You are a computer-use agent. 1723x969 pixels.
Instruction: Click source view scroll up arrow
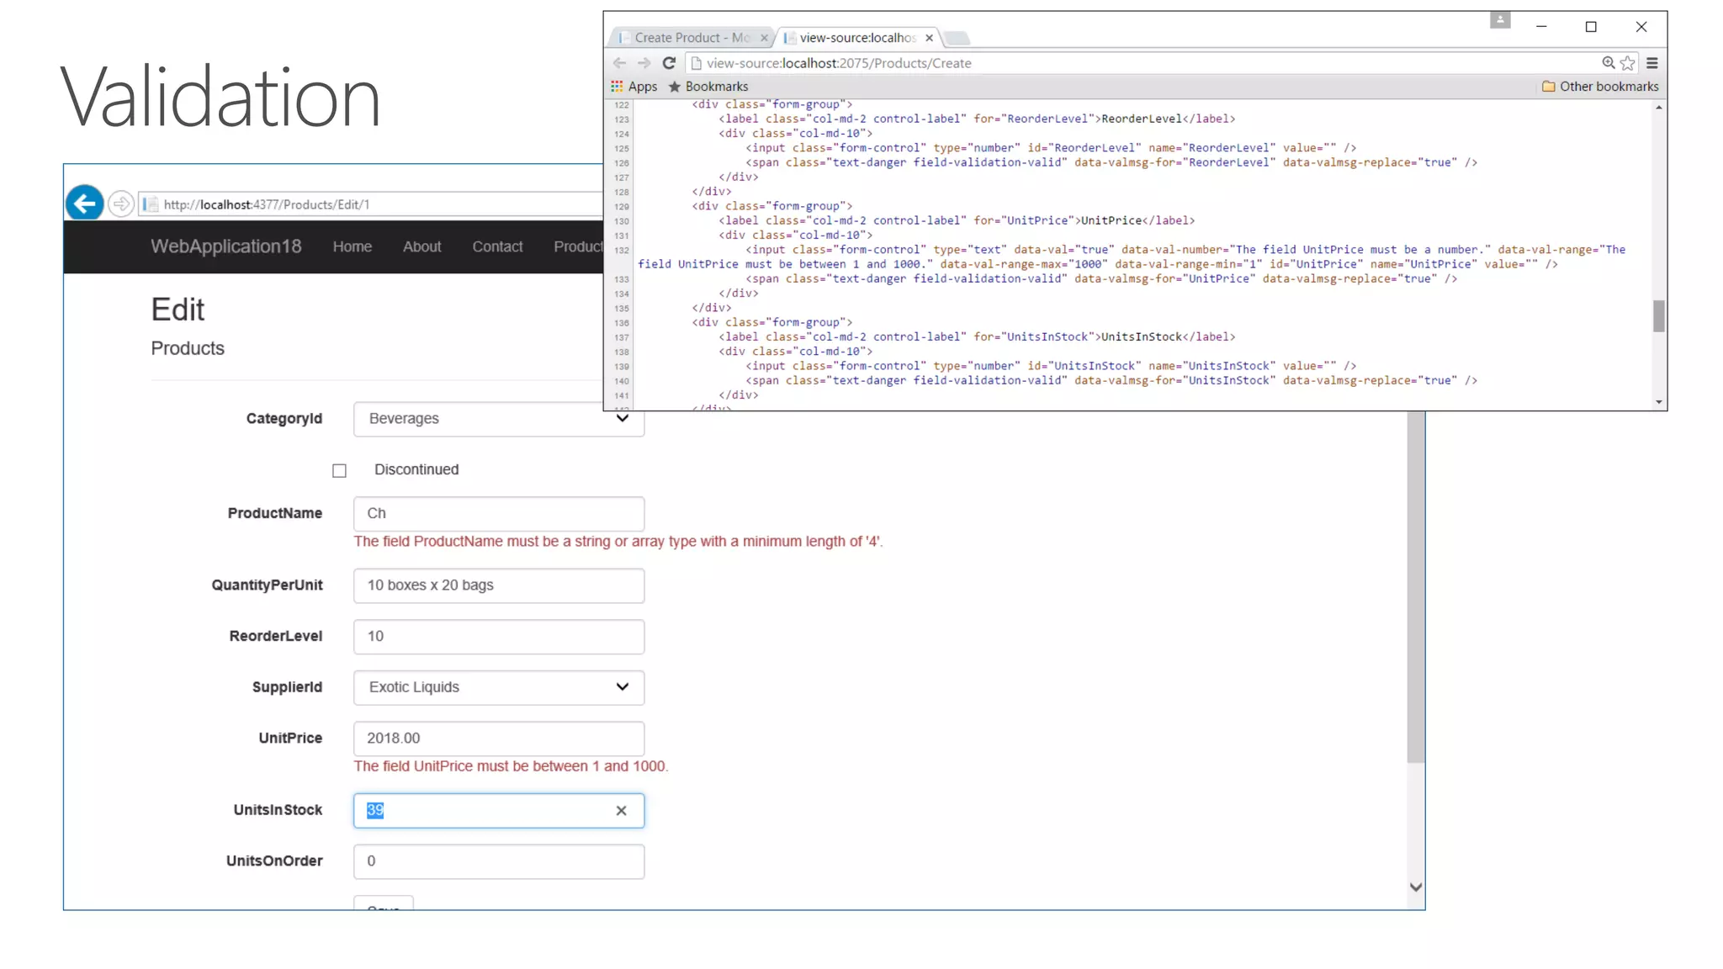coord(1658,107)
